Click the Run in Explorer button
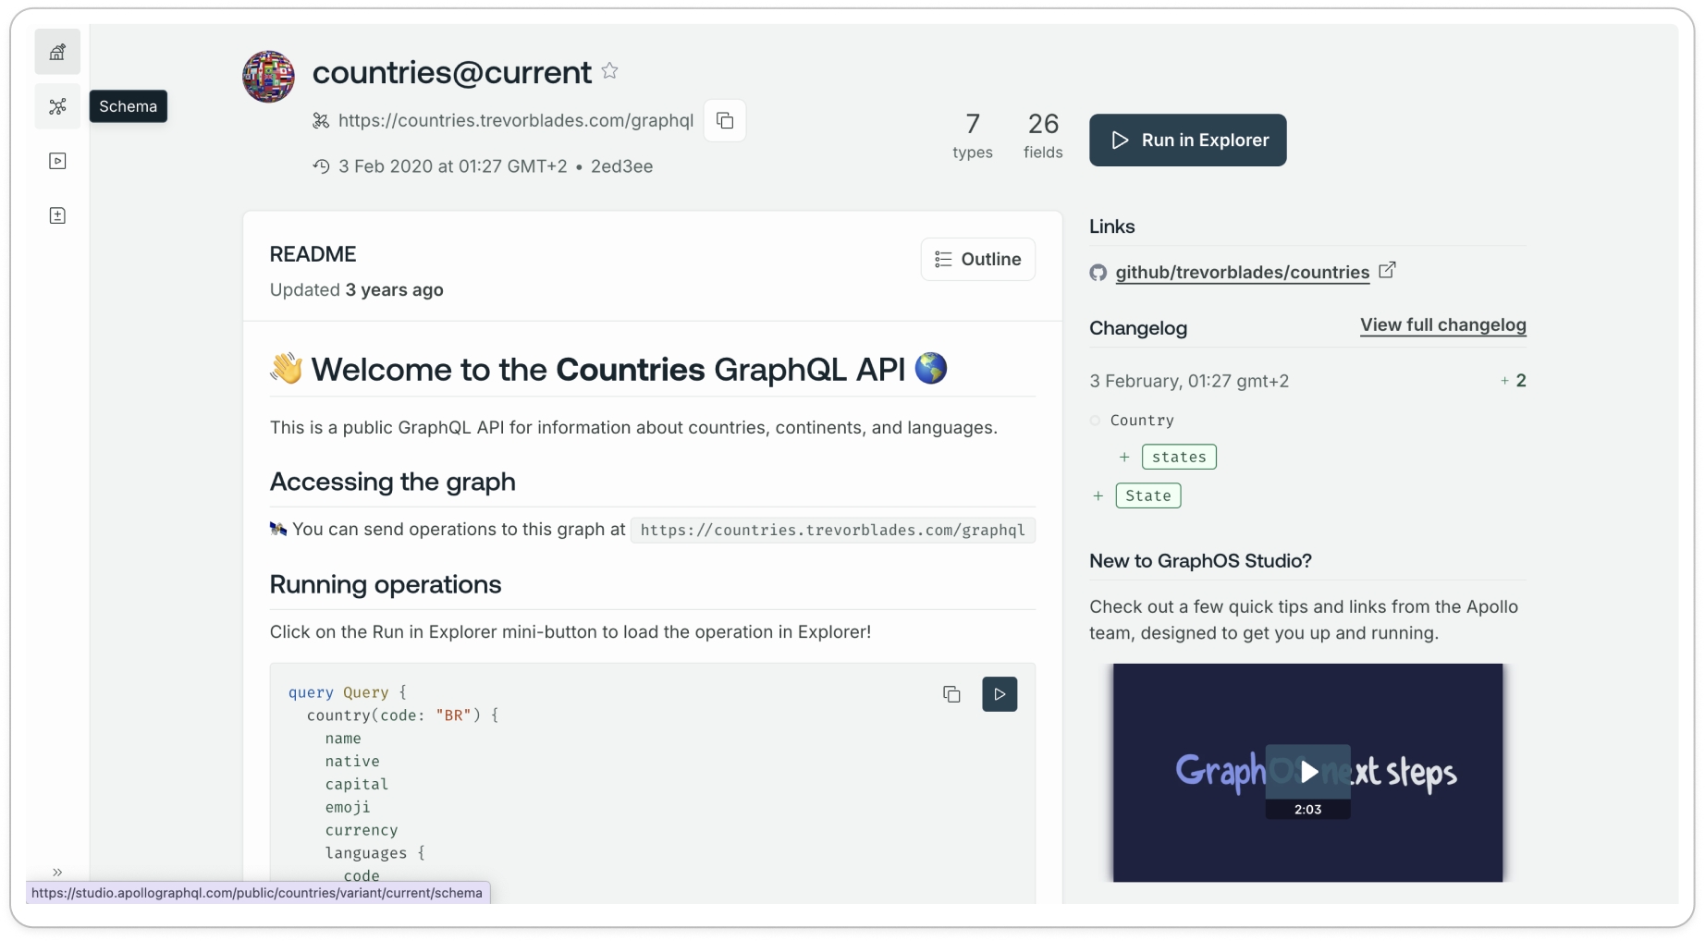 coord(1187,141)
